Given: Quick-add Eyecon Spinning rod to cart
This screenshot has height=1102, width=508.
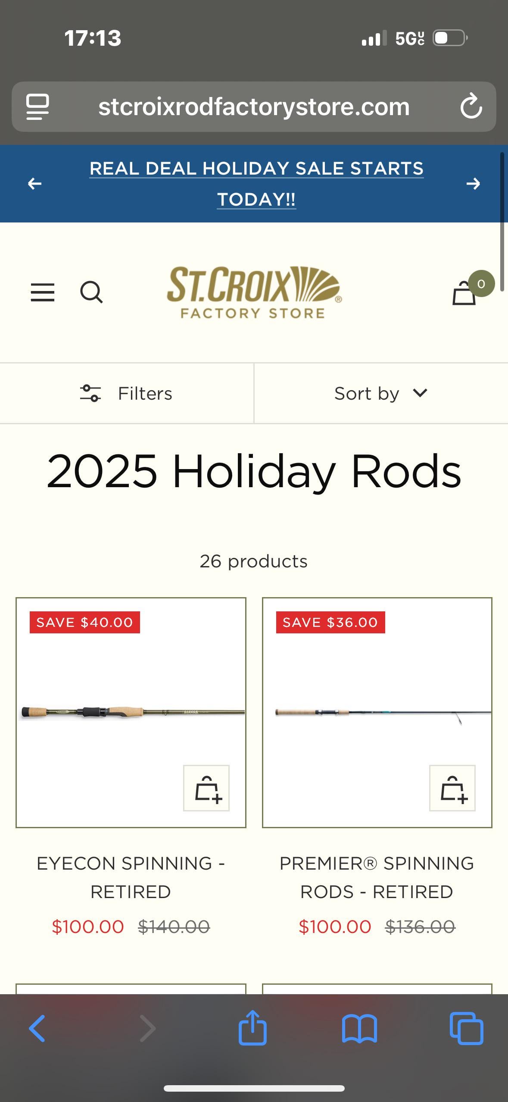Looking at the screenshot, I should [206, 788].
